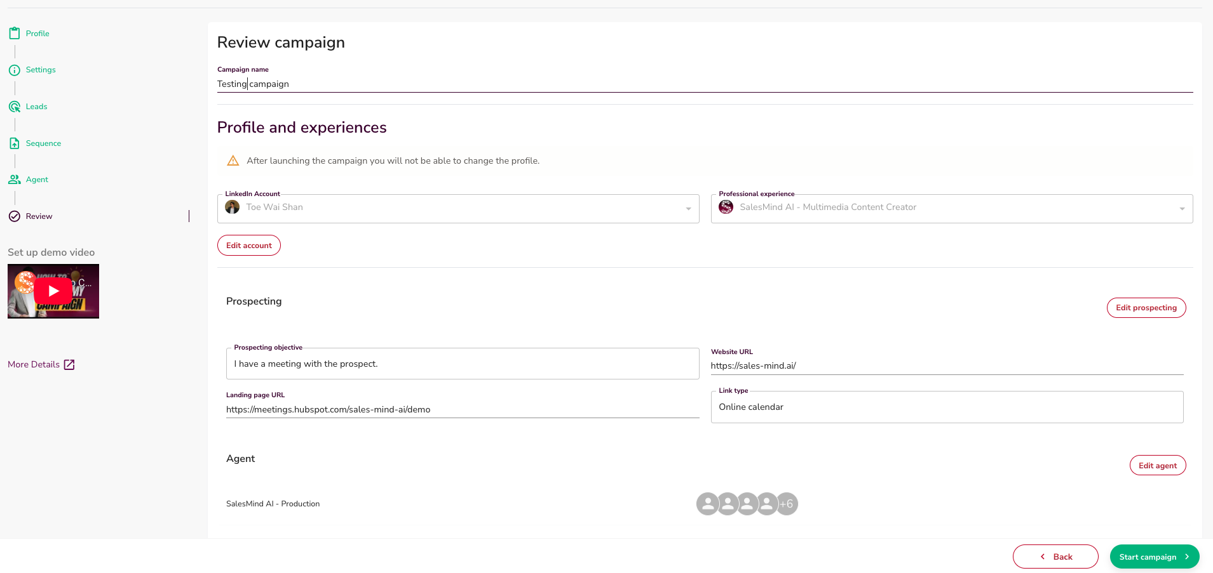Click the Review checkmark icon in sidebar
The width and height of the screenshot is (1213, 573).
point(14,216)
